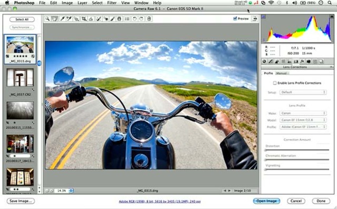Click the Save Image button
Image resolution: width=337 pixels, height=209 pixels.
click(21, 201)
